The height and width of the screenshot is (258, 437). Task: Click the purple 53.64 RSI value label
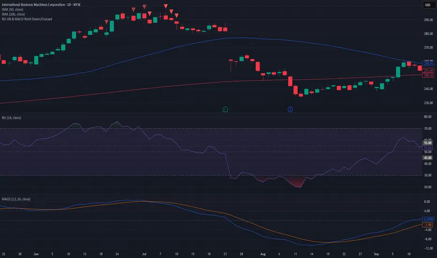point(428,148)
